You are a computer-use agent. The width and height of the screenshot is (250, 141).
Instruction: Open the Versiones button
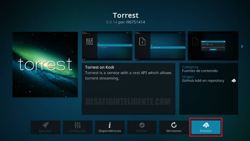tap(174, 127)
